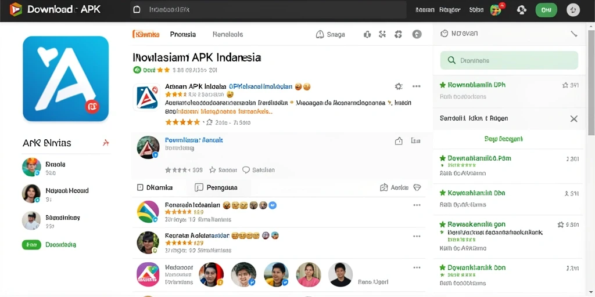Click the diamond icon beside Aeoke
Image resolution: width=595 pixels, height=297 pixels.
click(x=417, y=187)
